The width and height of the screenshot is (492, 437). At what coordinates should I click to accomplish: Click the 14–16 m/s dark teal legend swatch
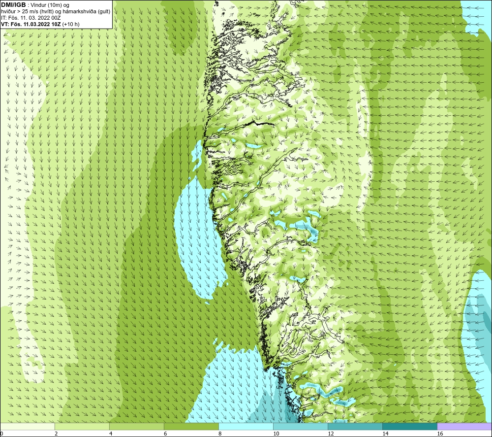tap(410, 426)
